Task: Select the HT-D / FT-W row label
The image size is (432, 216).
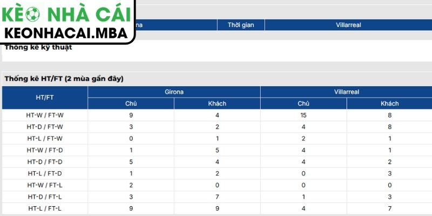Action: (45, 126)
